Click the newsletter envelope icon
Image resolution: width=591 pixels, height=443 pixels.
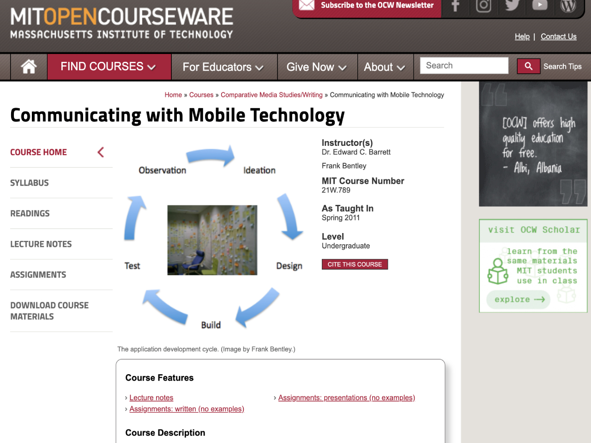pos(307,5)
